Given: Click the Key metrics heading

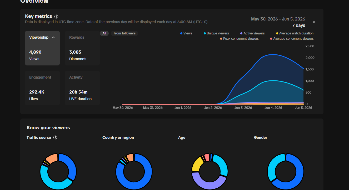Looking at the screenshot, I should coord(38,16).
